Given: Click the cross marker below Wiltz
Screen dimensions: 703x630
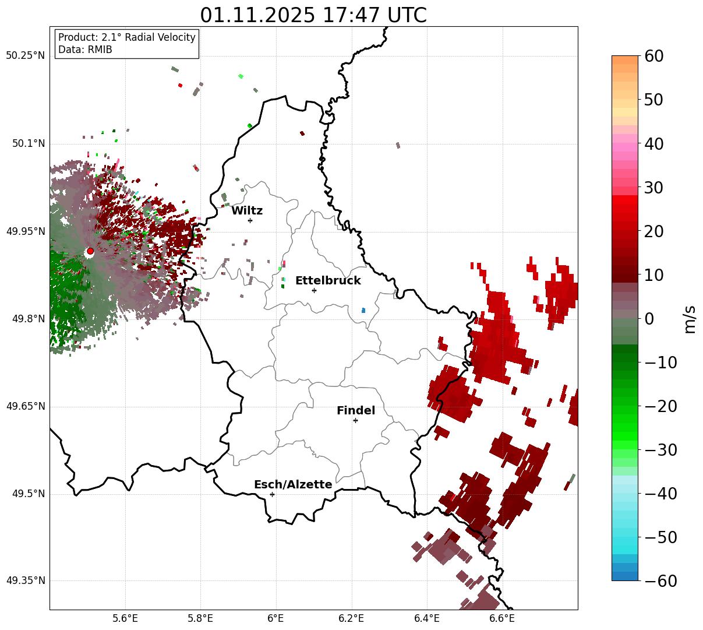Looking at the screenshot, I should (x=250, y=220).
